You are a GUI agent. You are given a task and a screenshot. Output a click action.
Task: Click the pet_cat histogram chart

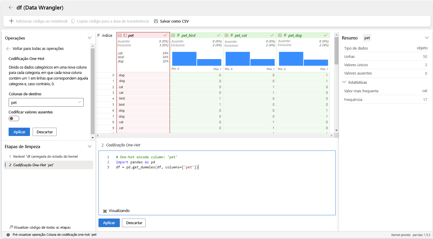(250, 58)
